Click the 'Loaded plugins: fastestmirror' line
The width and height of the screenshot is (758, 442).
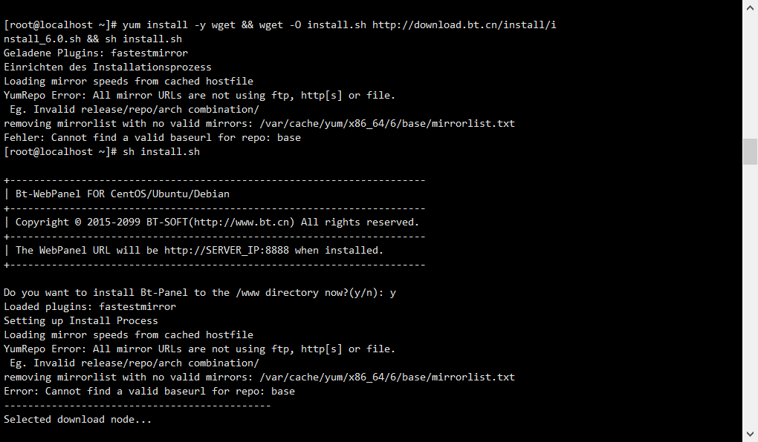(89, 307)
